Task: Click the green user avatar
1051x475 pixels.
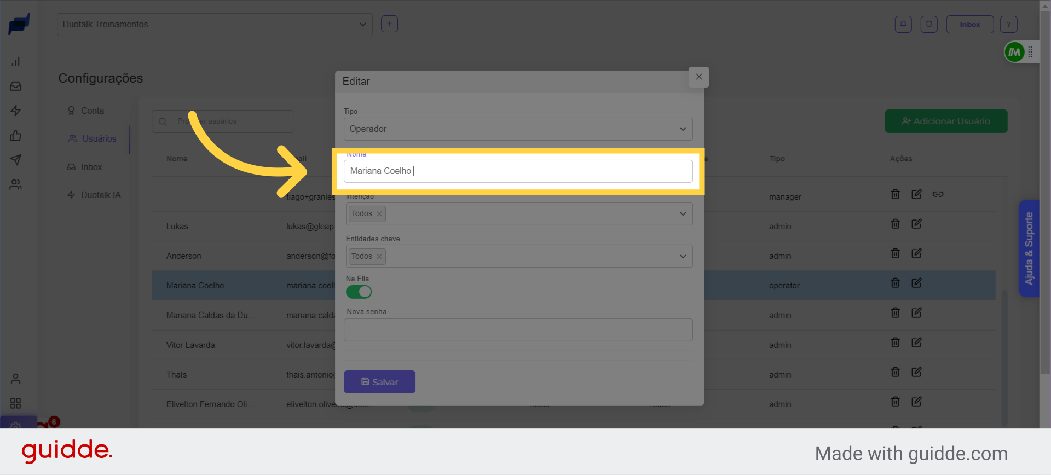Action: click(x=1014, y=52)
